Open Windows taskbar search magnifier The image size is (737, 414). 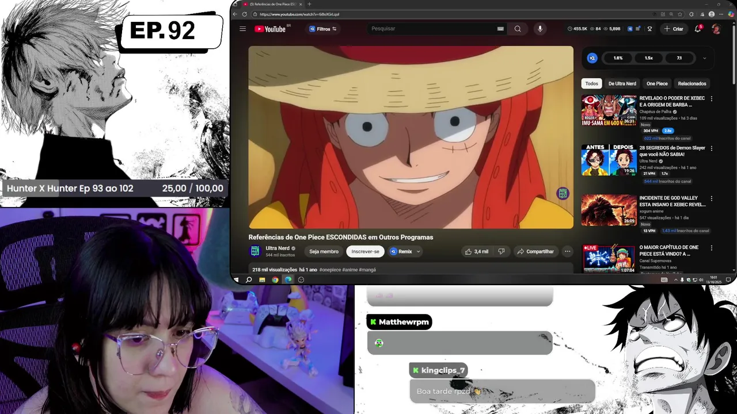249,279
